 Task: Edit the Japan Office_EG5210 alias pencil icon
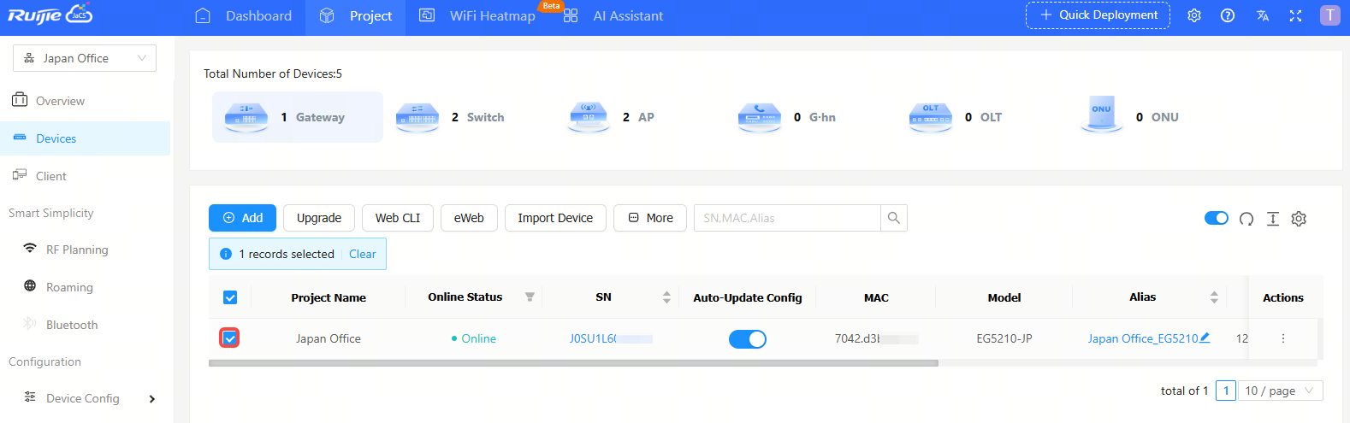(x=1205, y=338)
